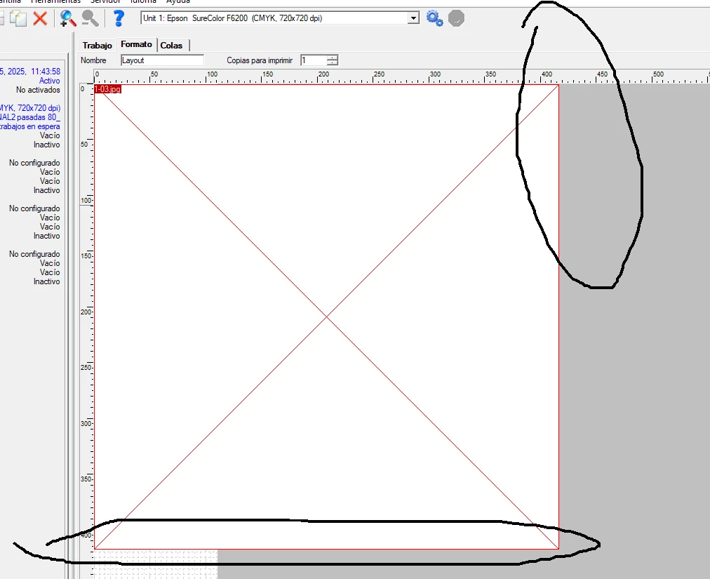The height and width of the screenshot is (579, 710).
Task: Click the Nombre field containing Layout
Action: [162, 60]
